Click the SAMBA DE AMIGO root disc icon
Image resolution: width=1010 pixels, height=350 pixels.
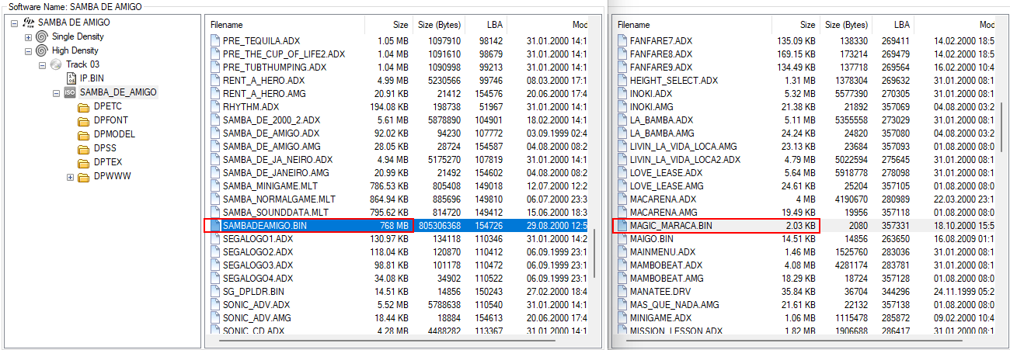coord(29,23)
